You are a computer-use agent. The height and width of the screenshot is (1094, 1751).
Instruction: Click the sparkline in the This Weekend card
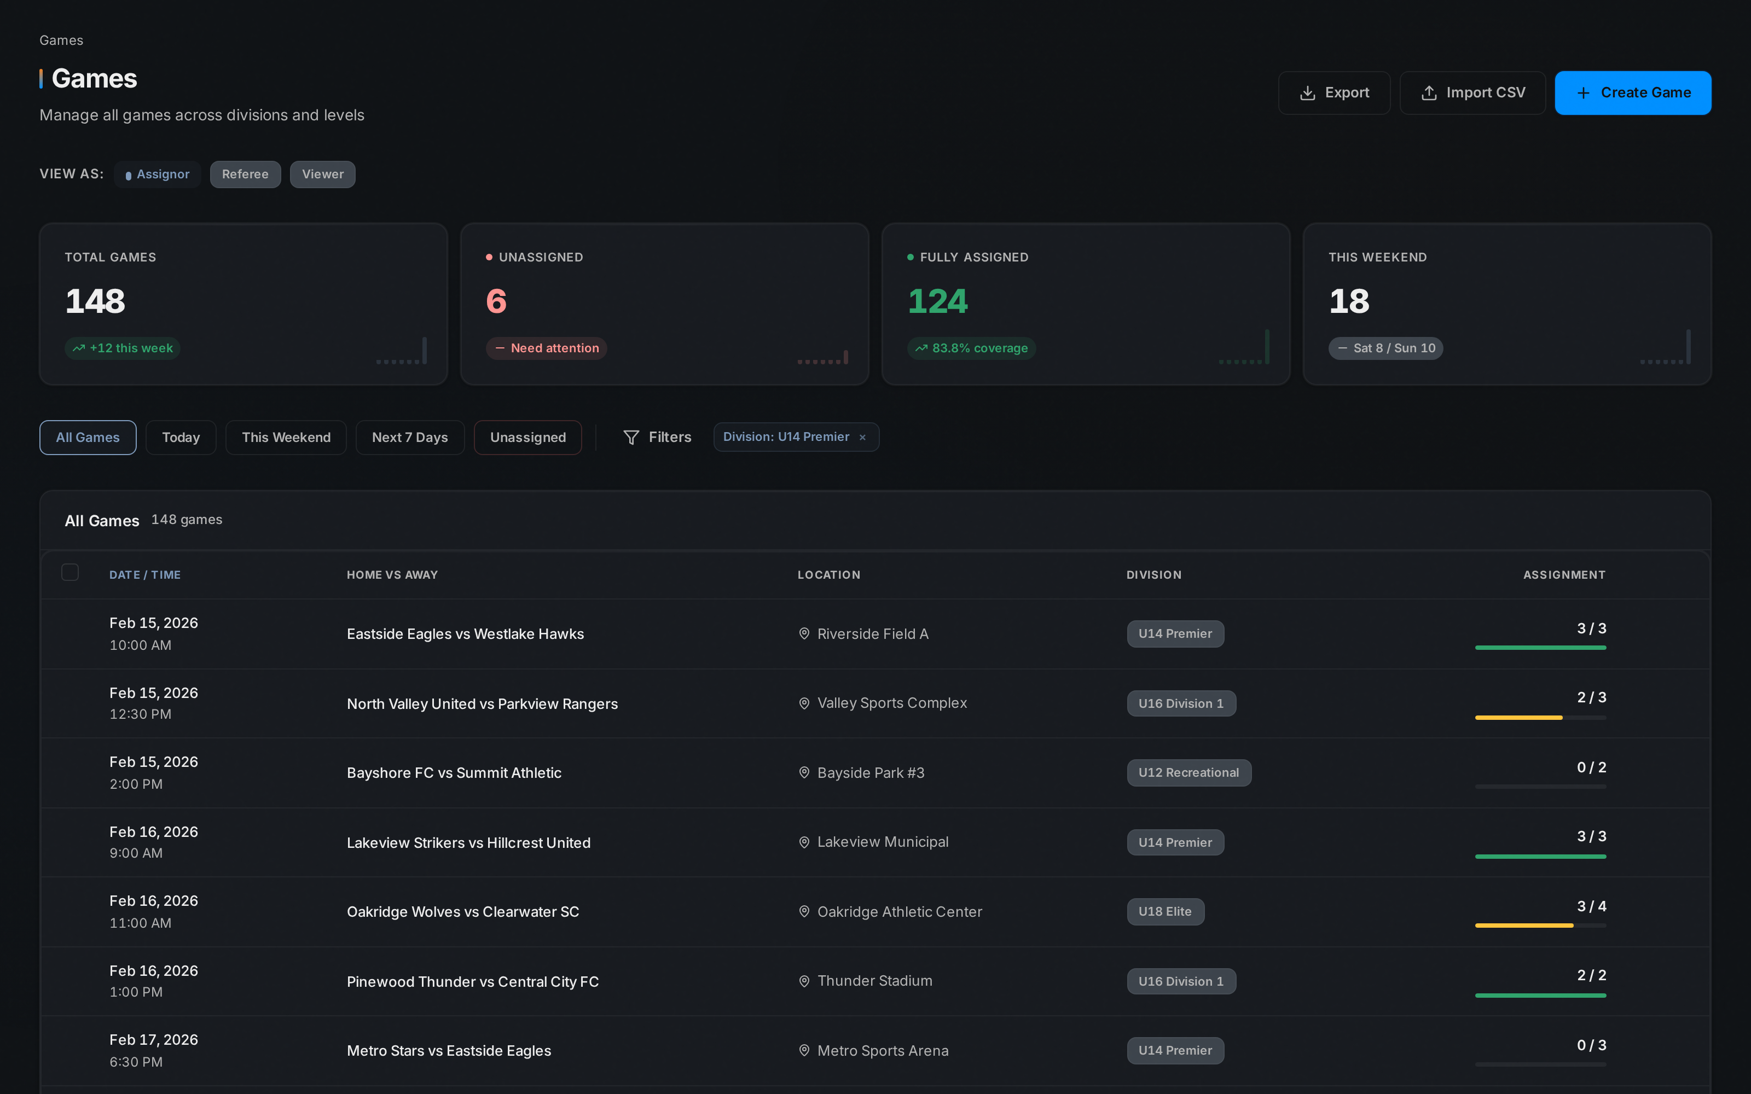1665,347
